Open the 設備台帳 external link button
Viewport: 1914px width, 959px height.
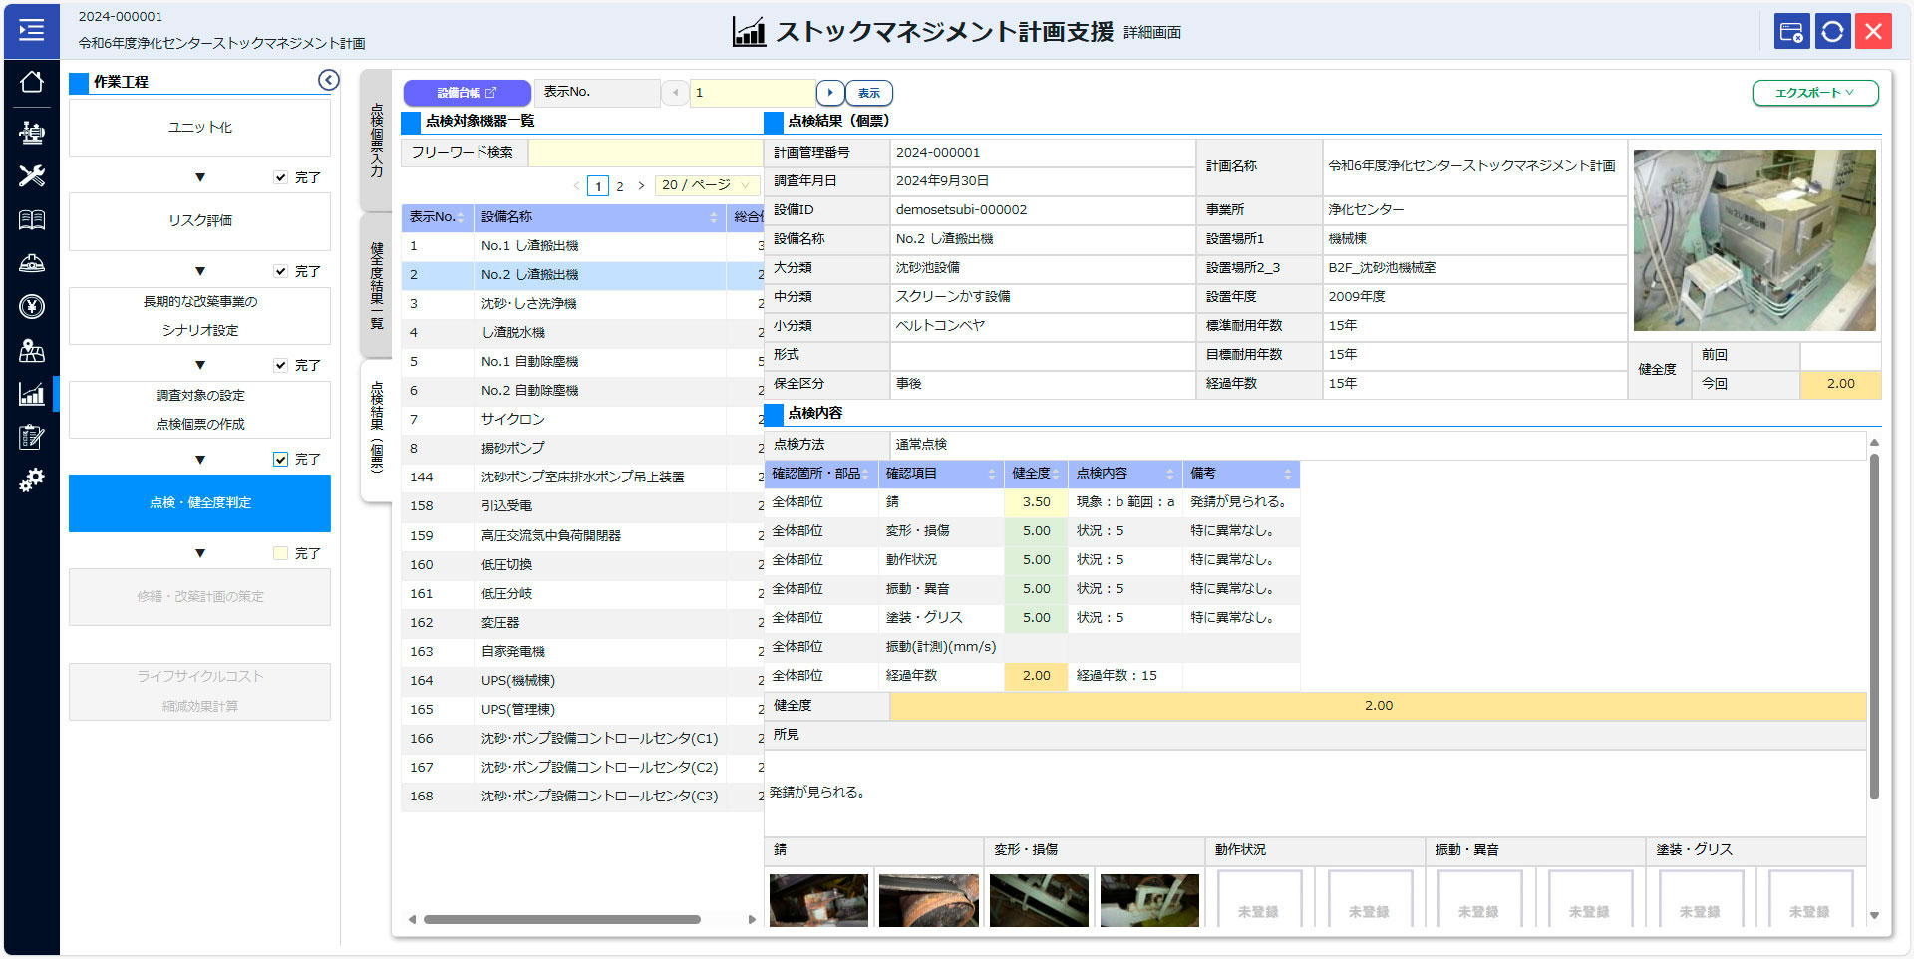(x=467, y=92)
